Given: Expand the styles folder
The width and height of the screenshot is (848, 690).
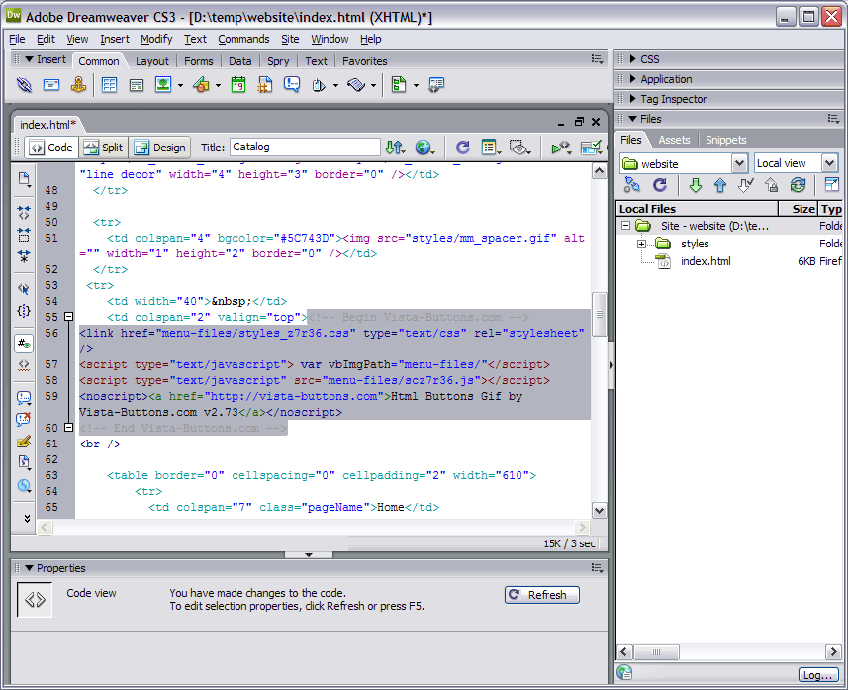Looking at the screenshot, I should tap(641, 245).
